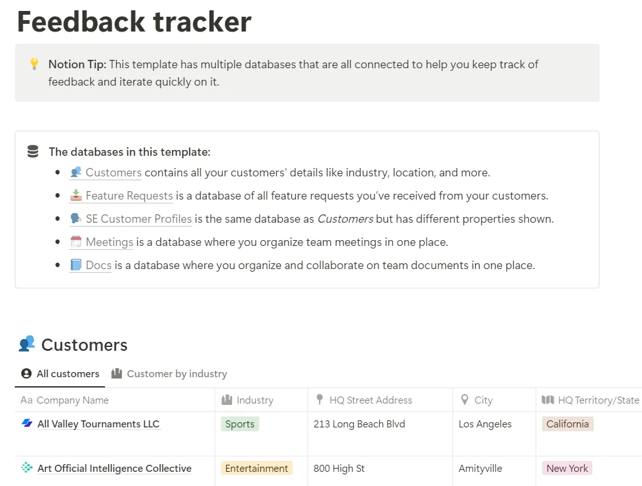Open the All Valley Tournaments LLC page
Image resolution: width=642 pixels, height=486 pixels.
pos(98,424)
